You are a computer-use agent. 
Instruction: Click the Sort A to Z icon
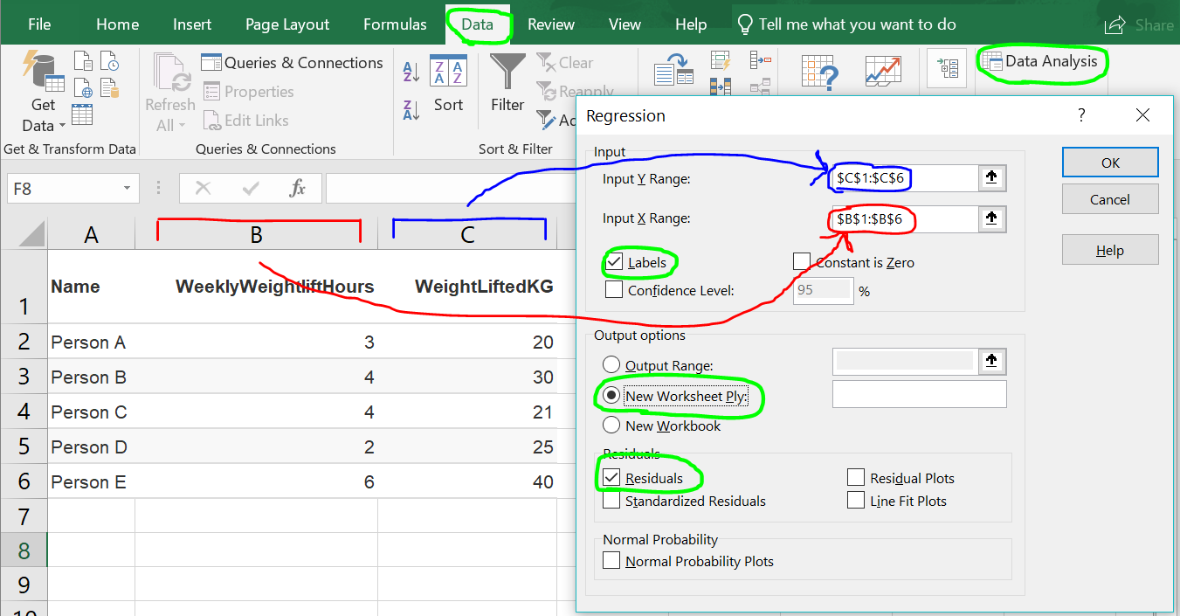(411, 72)
